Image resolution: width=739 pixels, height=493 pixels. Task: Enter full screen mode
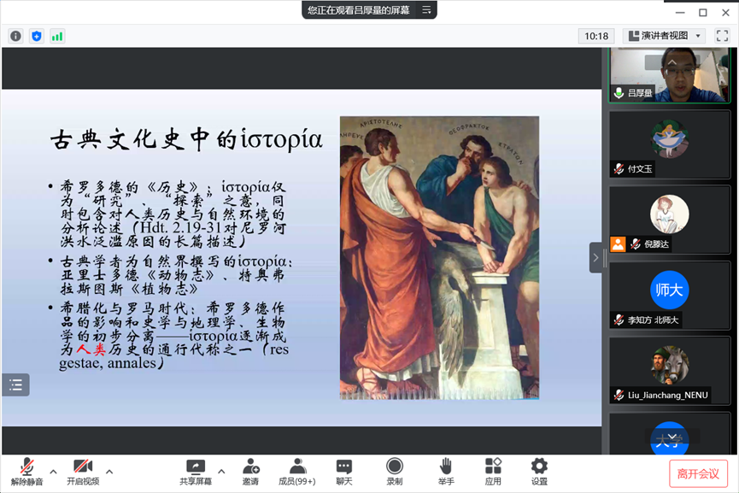coord(722,36)
